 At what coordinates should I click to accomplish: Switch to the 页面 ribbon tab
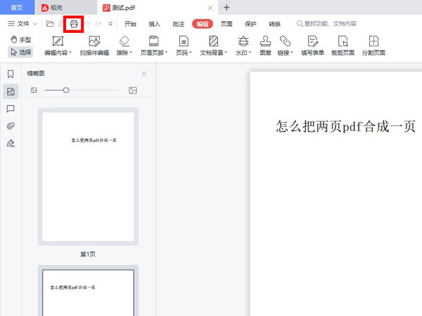226,24
